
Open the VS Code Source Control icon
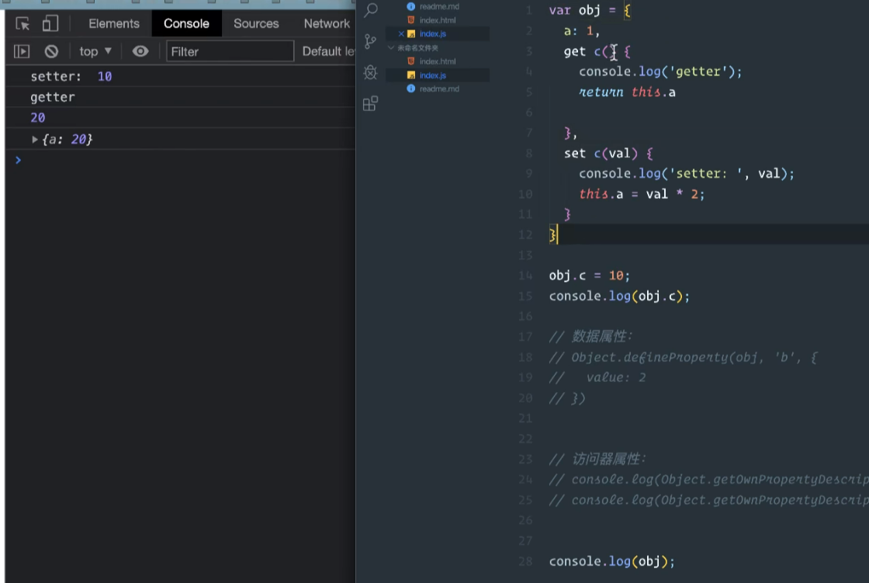(370, 41)
